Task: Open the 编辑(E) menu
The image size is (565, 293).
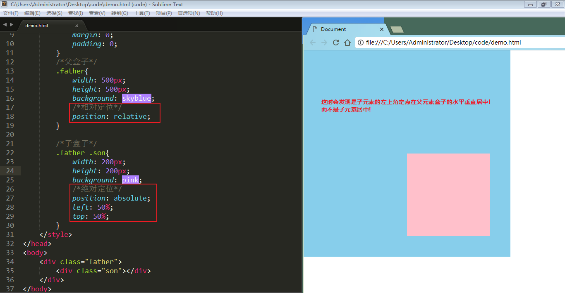Action: click(x=32, y=13)
